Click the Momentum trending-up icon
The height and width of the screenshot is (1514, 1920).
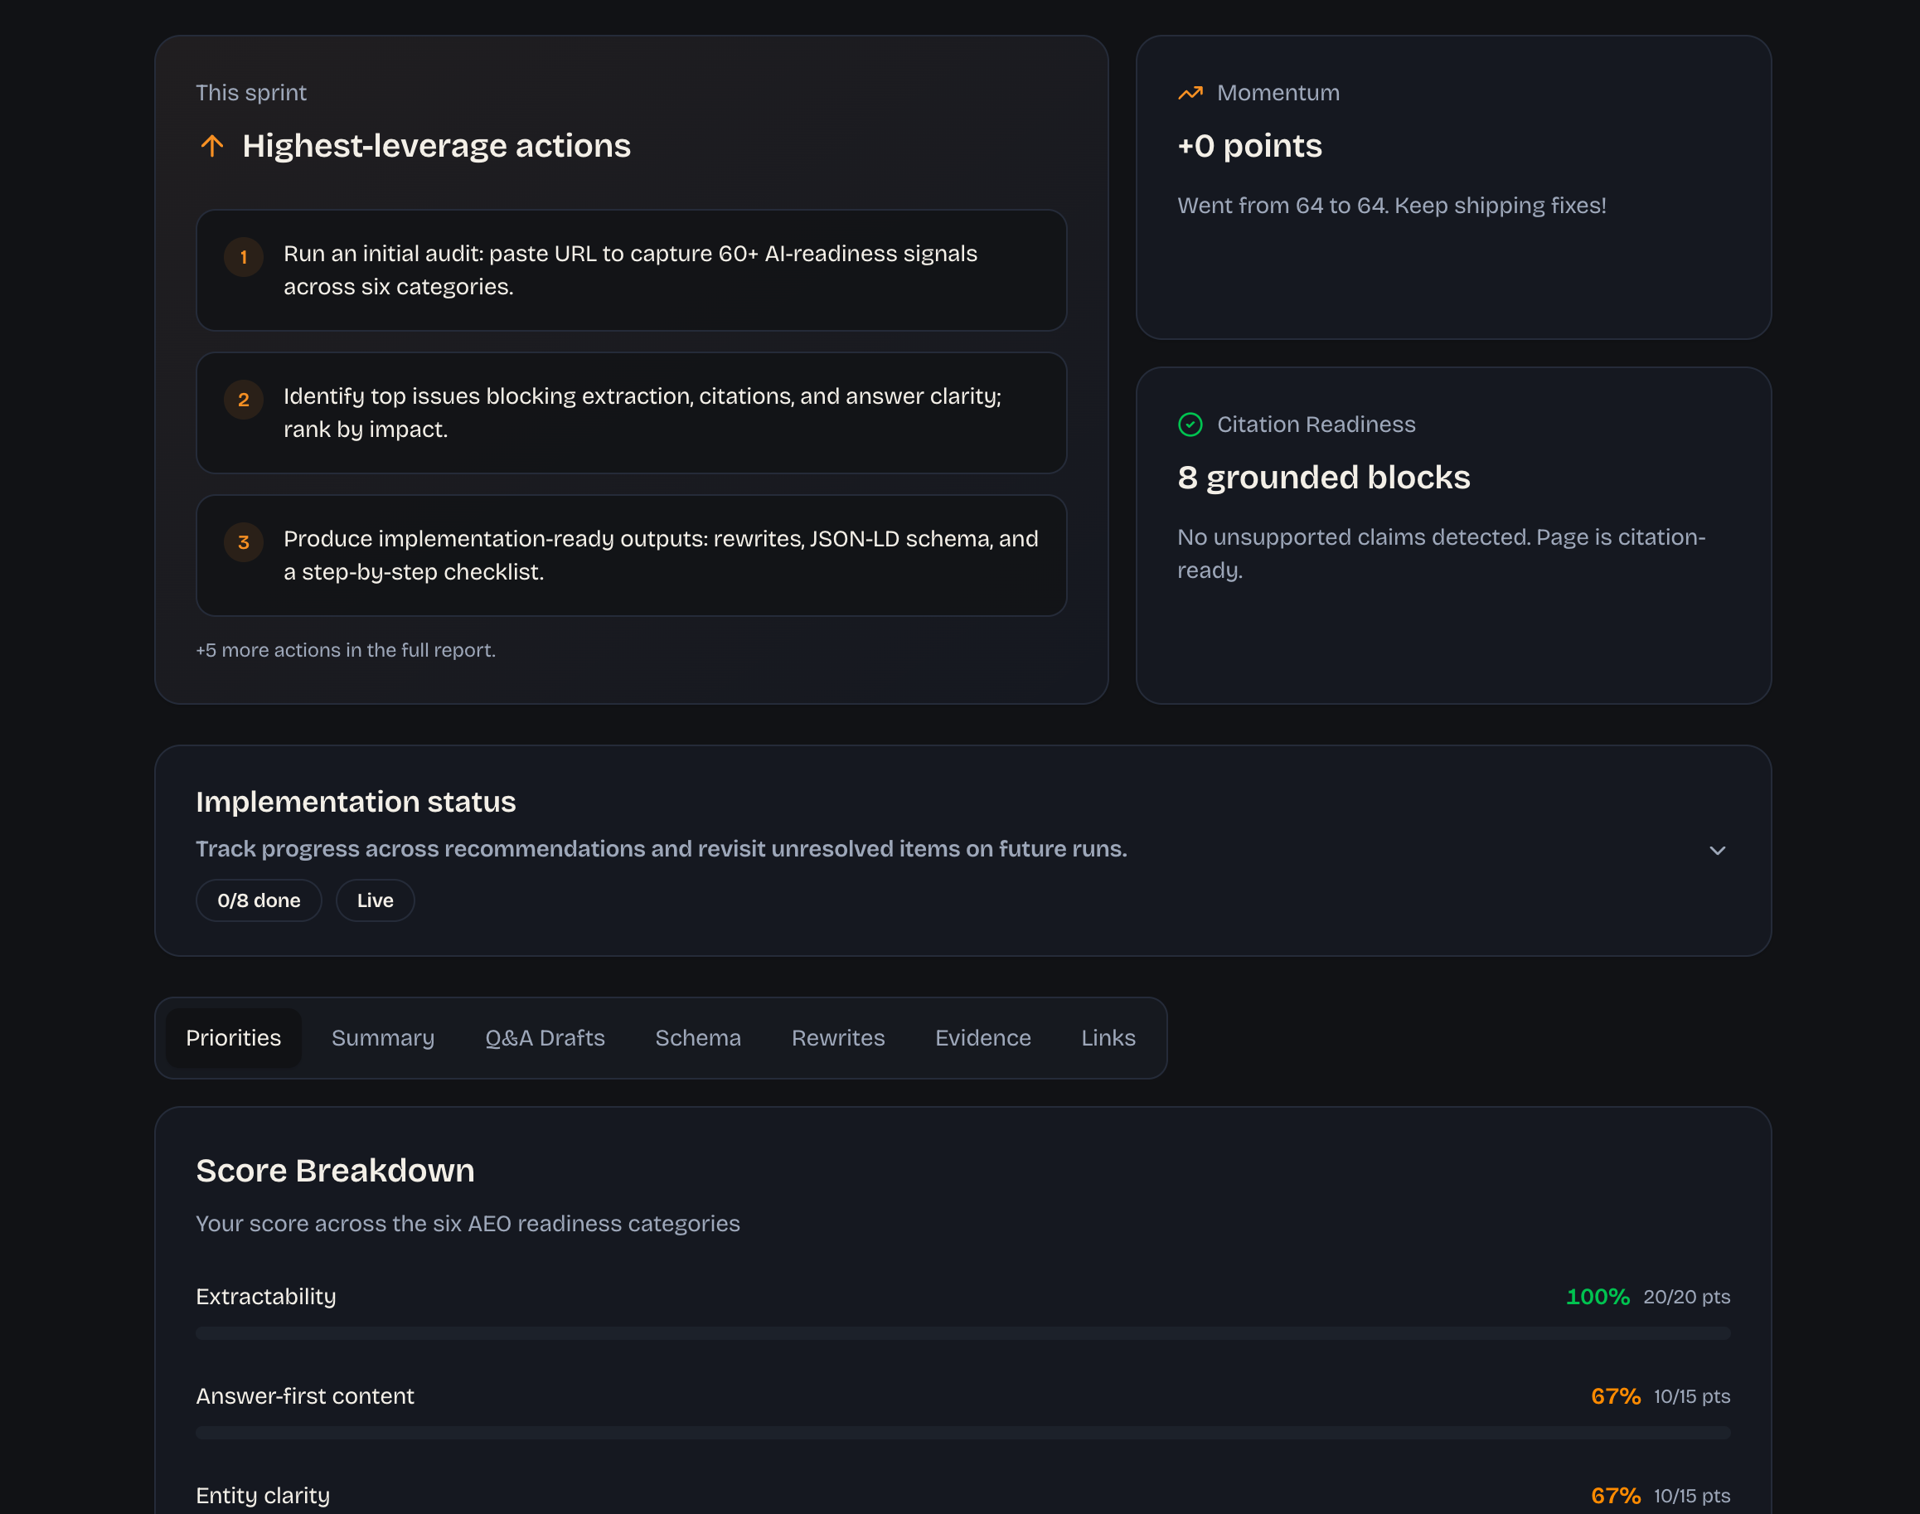click(1190, 93)
